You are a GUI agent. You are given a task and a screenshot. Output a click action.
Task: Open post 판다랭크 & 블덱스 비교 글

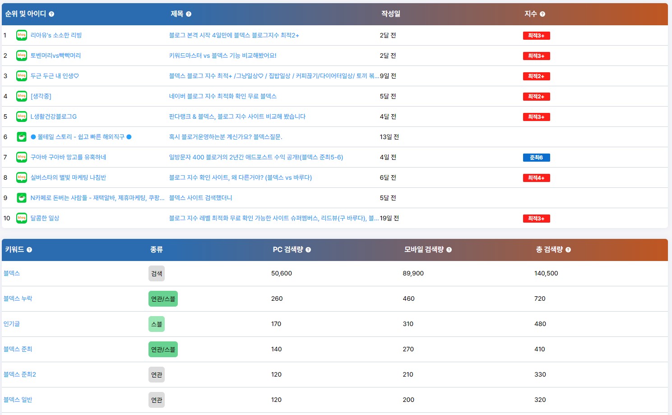pyautogui.click(x=237, y=117)
